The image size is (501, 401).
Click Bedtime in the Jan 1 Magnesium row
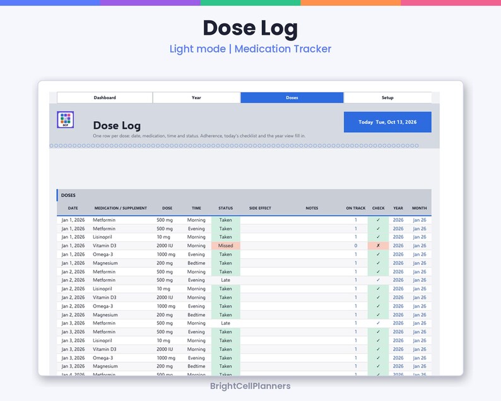196,263
